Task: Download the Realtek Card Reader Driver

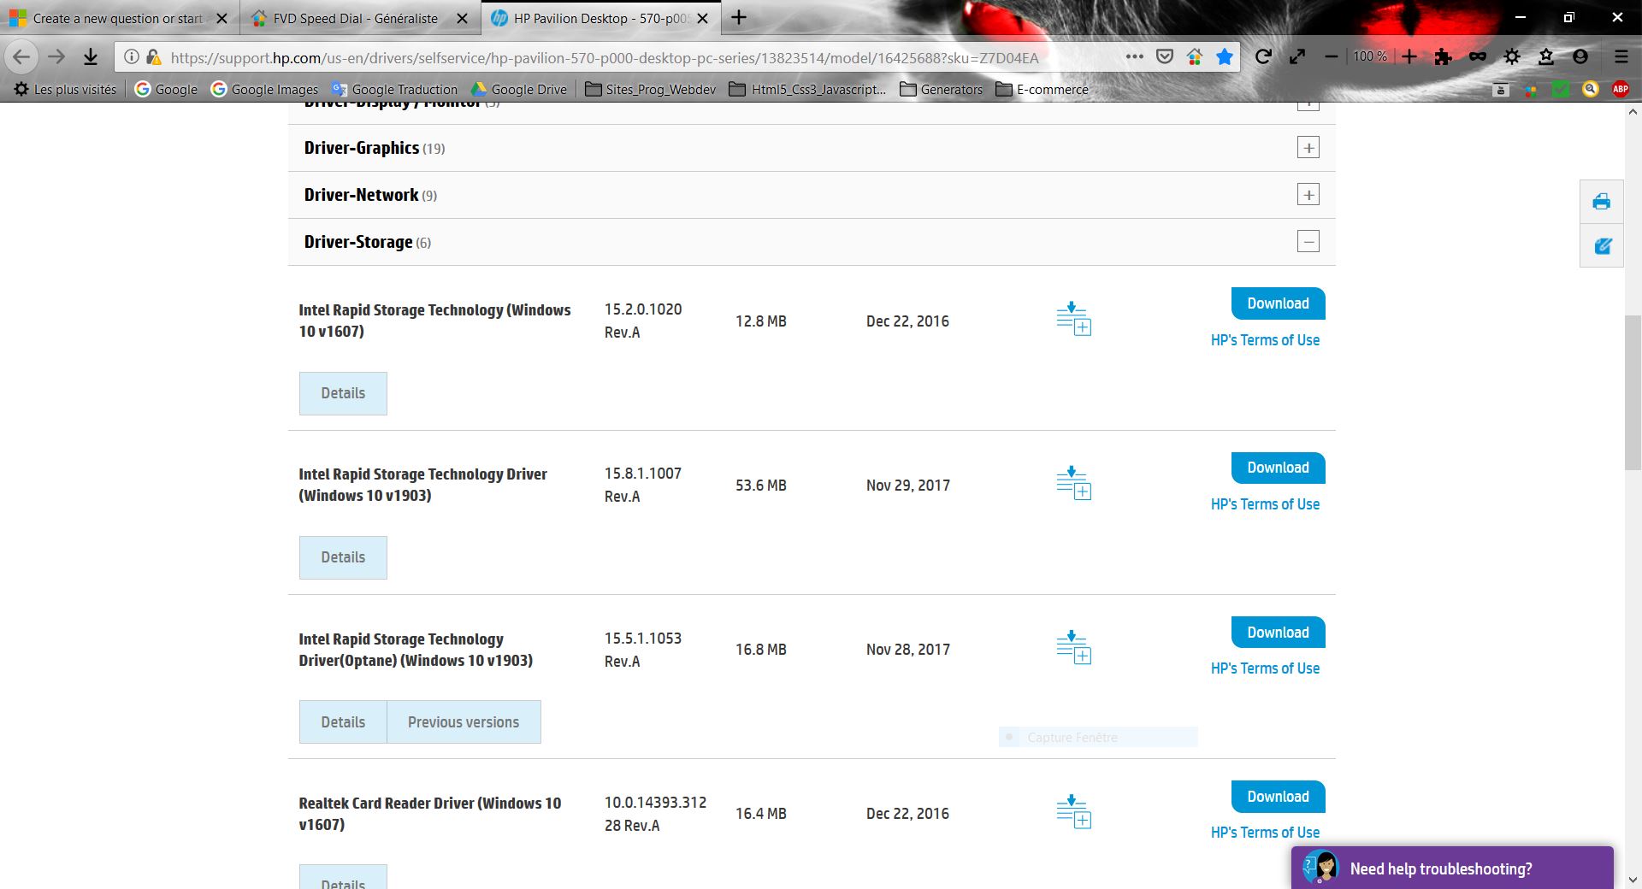Action: pyautogui.click(x=1278, y=797)
